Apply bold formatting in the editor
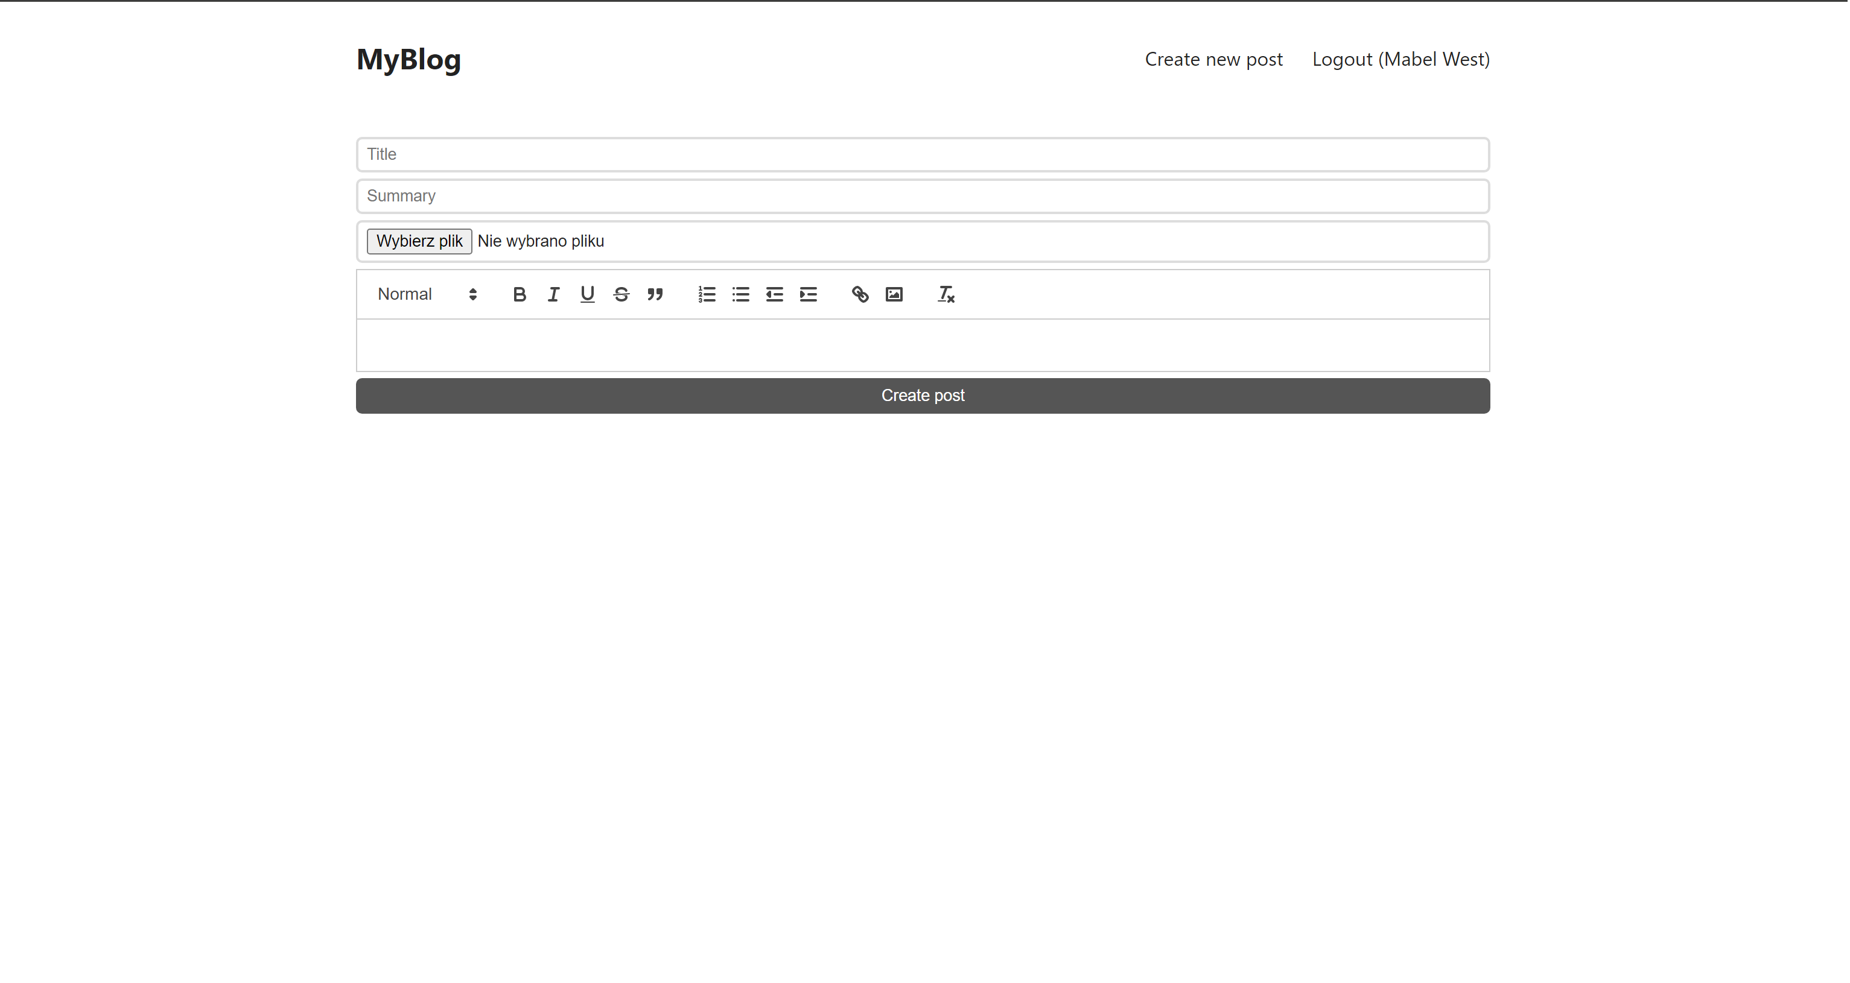 pyautogui.click(x=518, y=294)
